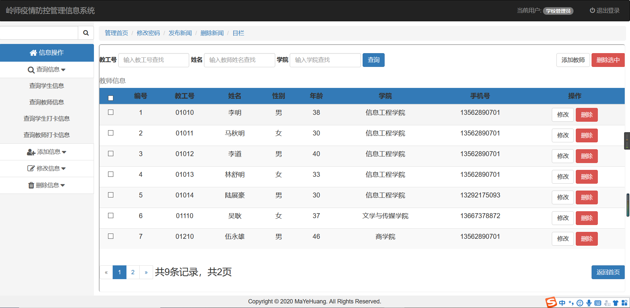Click the 中 language indicator in the IME bar
The image size is (630, 308).
click(562, 303)
